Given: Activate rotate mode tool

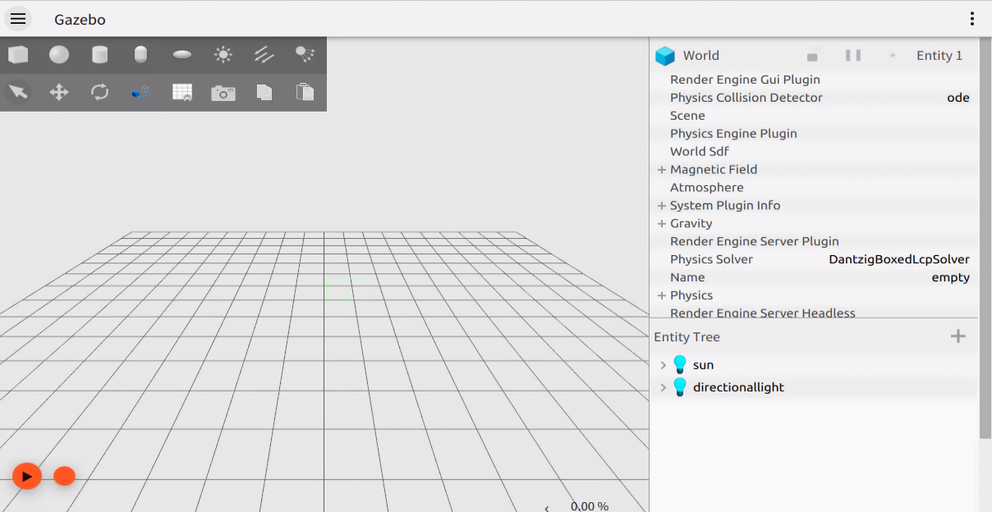Looking at the screenshot, I should point(100,92).
